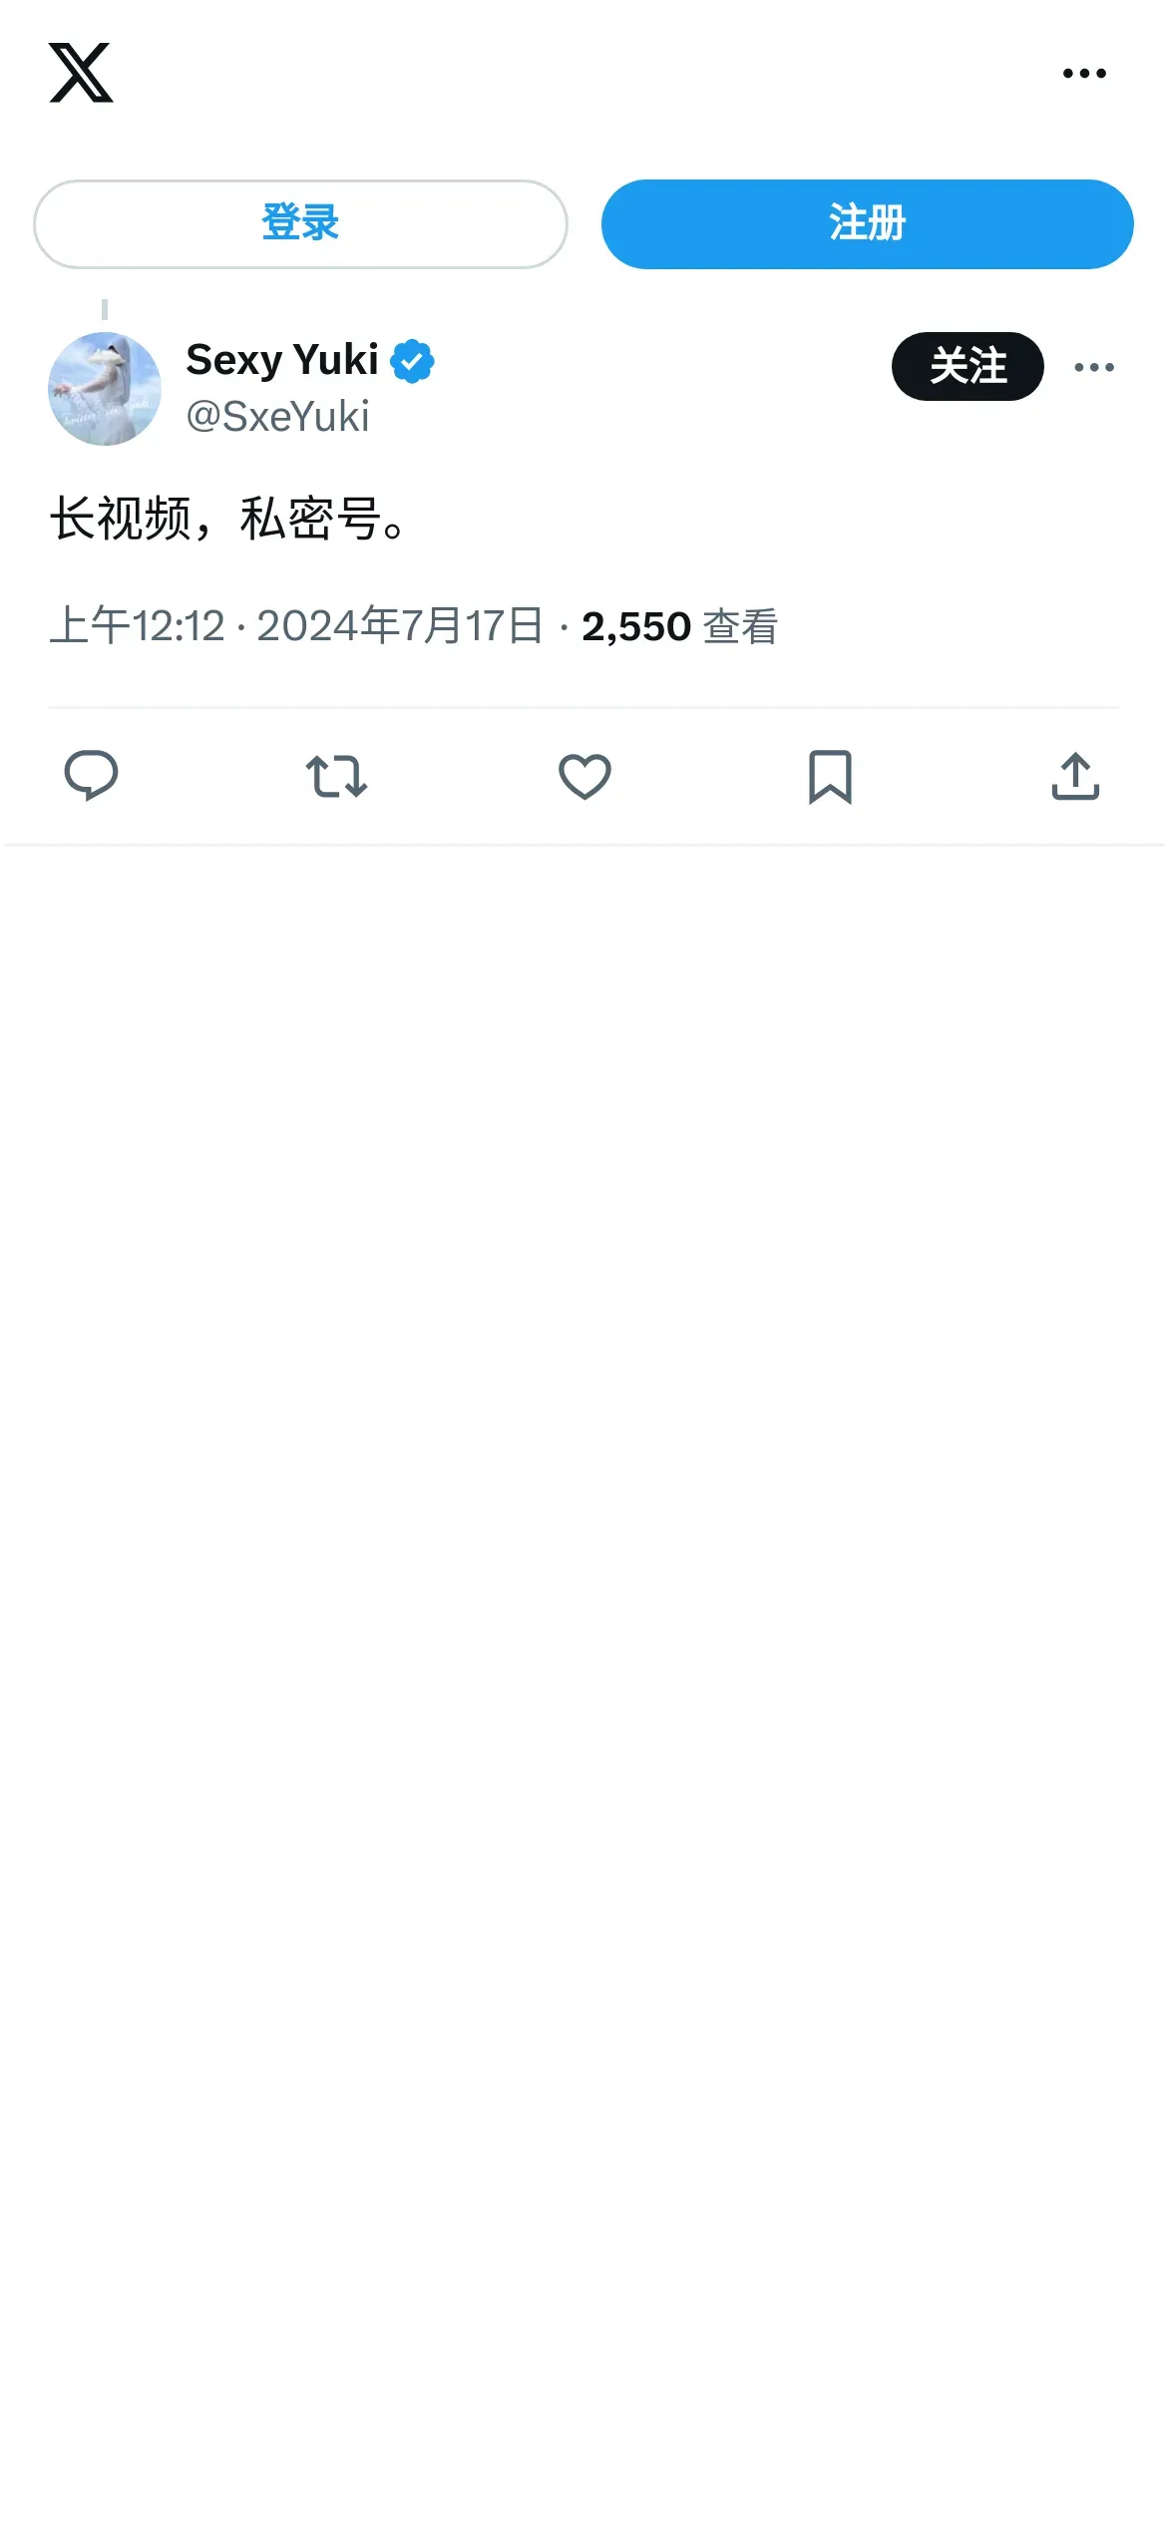The height and width of the screenshot is (2525, 1167).
Task: Repost using the retweet arrows icon
Action: click(x=336, y=776)
